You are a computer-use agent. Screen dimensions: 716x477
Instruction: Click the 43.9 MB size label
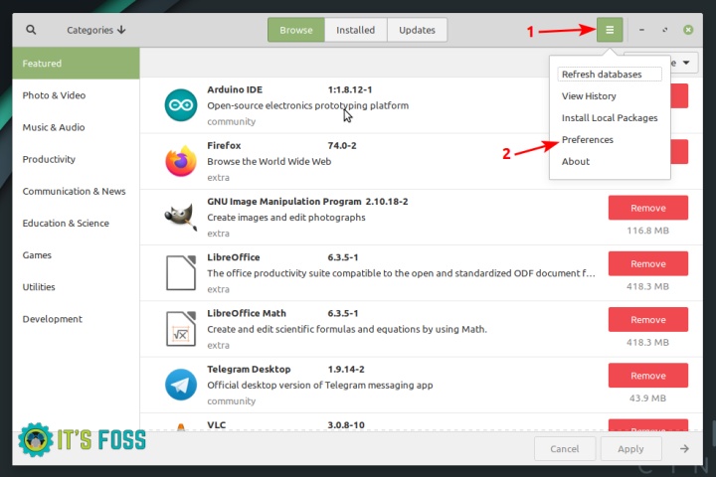click(647, 398)
